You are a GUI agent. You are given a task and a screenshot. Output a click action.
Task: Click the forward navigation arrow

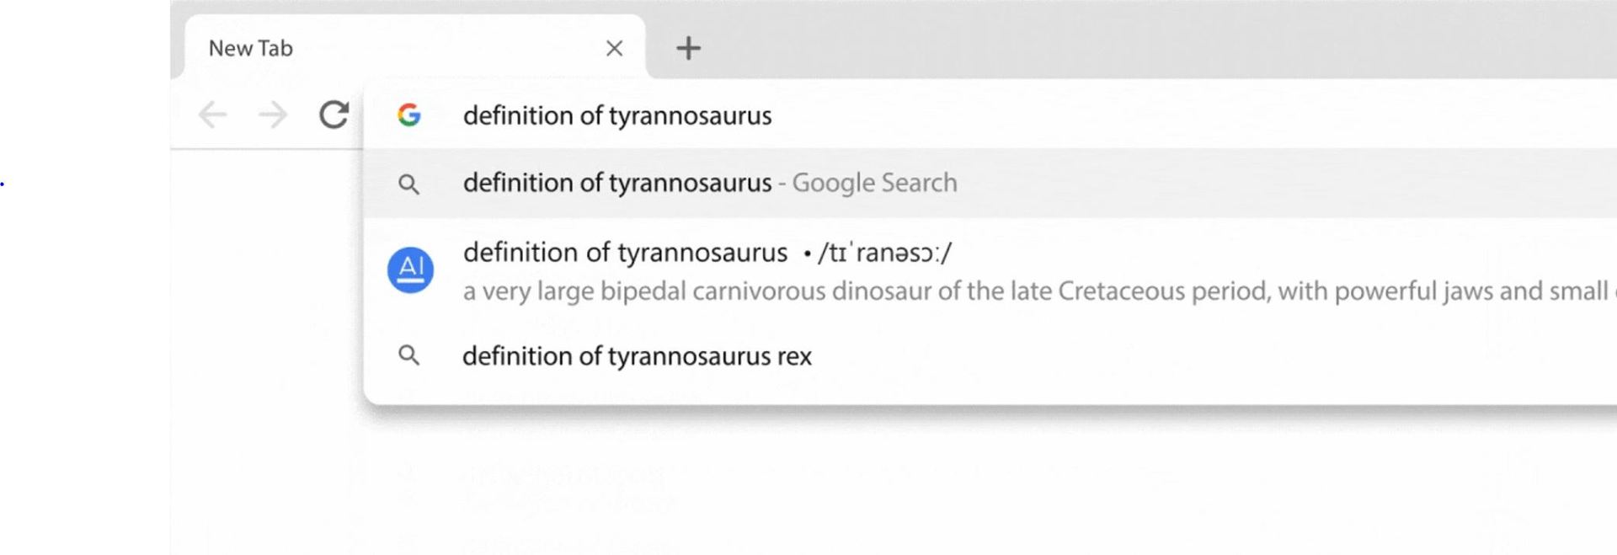coord(273,115)
